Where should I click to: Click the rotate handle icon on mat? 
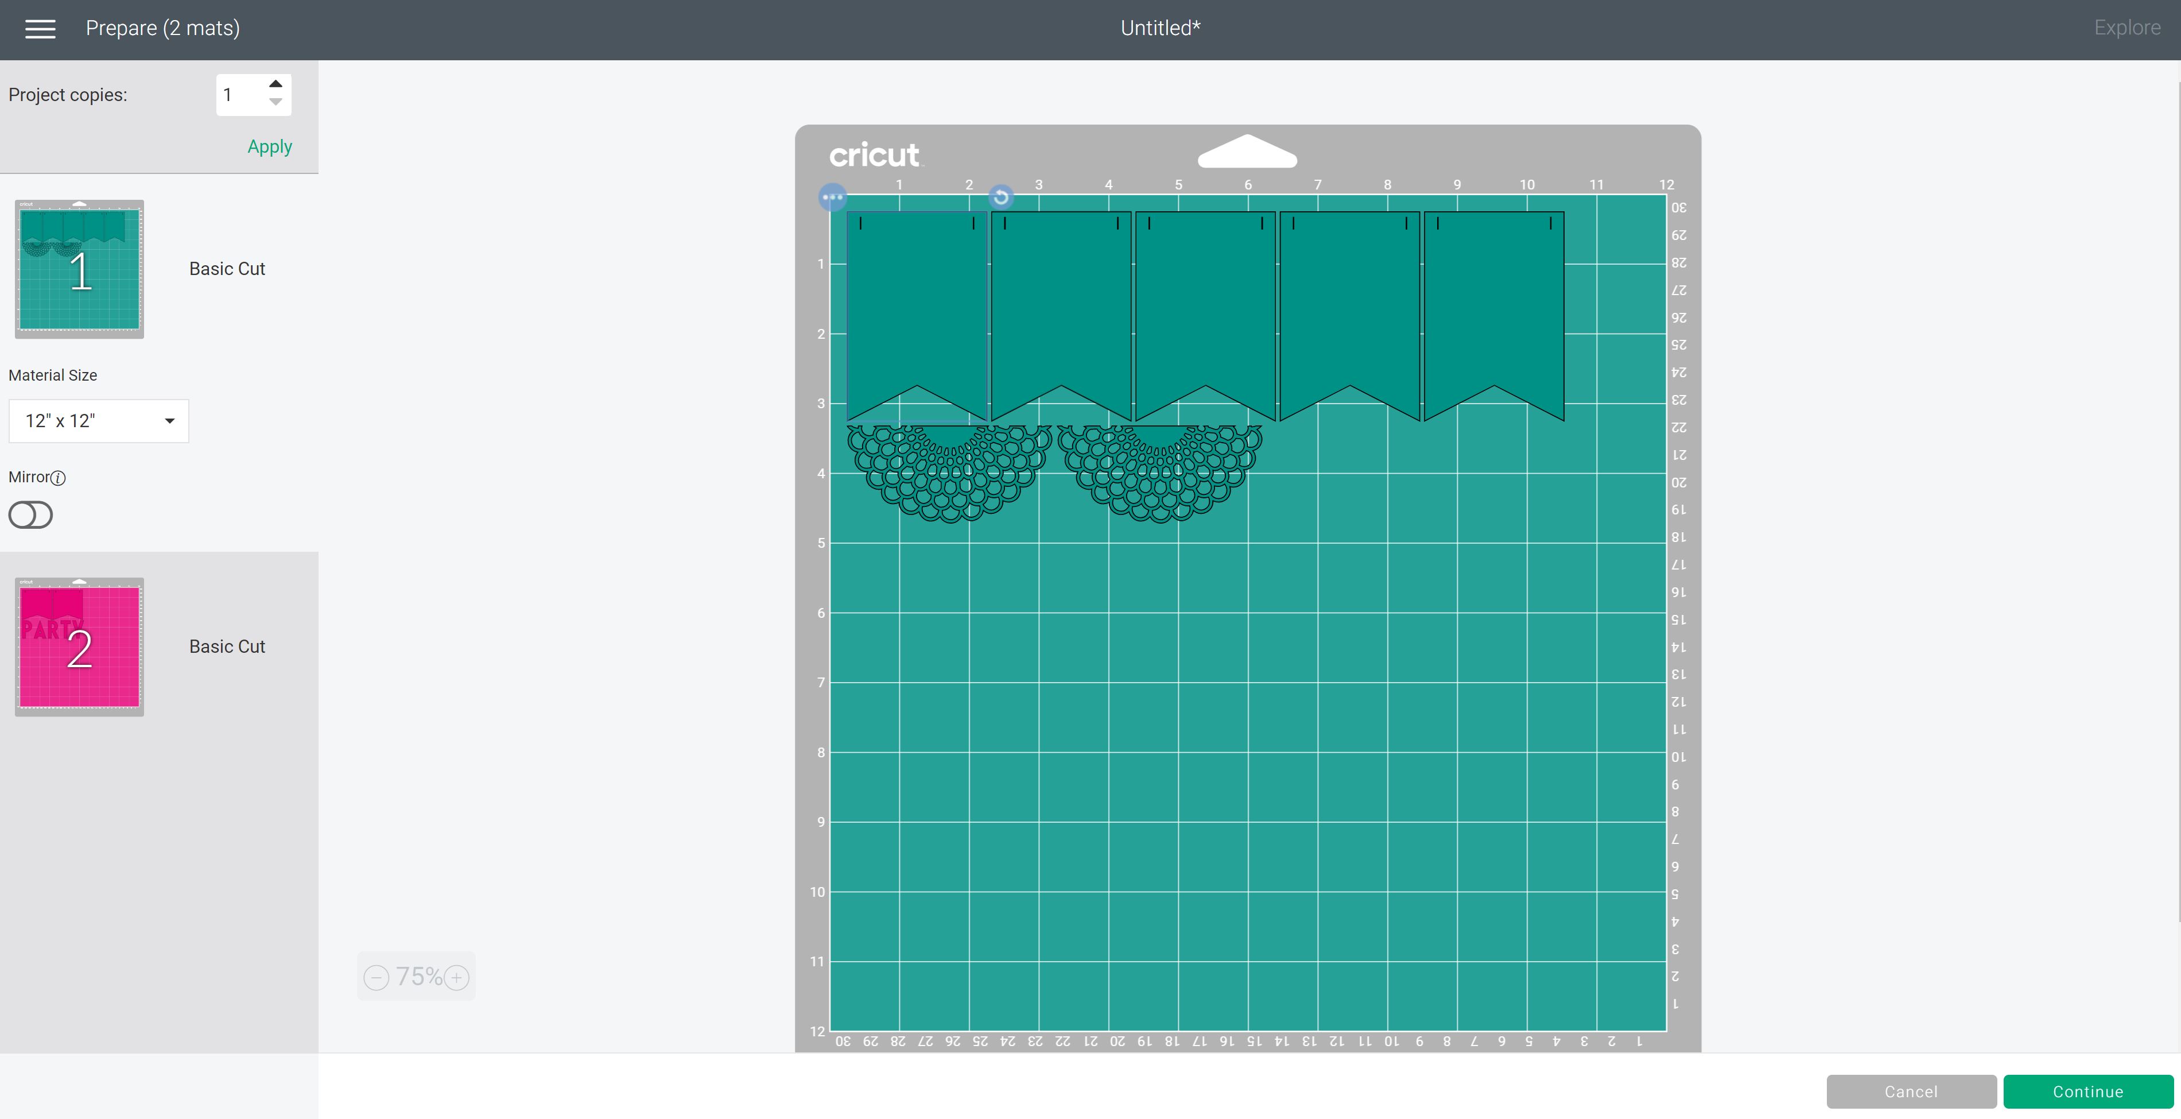(1001, 198)
